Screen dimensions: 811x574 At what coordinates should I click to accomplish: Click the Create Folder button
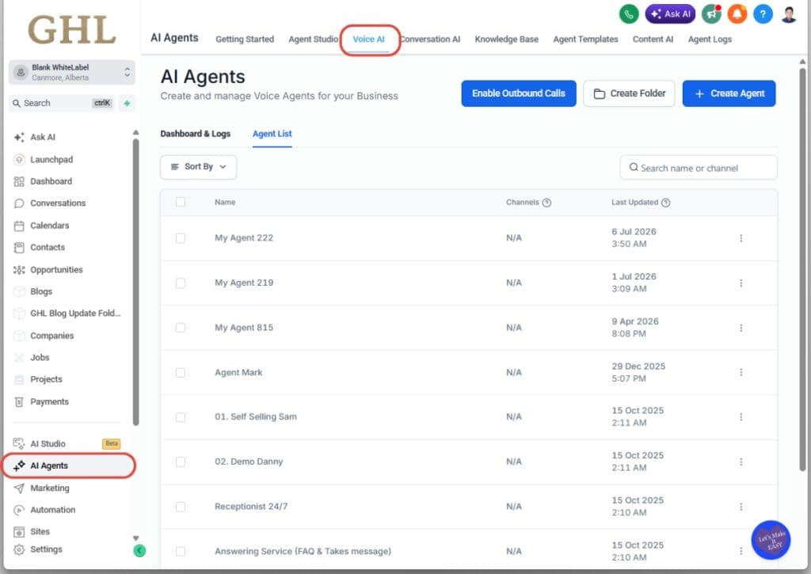[x=629, y=93]
